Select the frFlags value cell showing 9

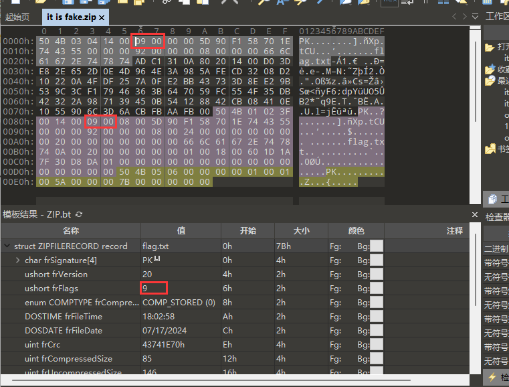coord(153,288)
